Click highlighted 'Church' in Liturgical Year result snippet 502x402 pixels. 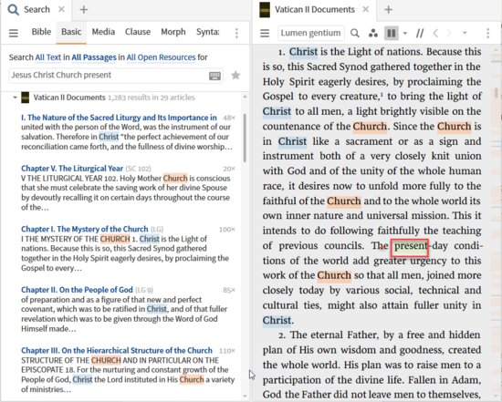click(175, 178)
